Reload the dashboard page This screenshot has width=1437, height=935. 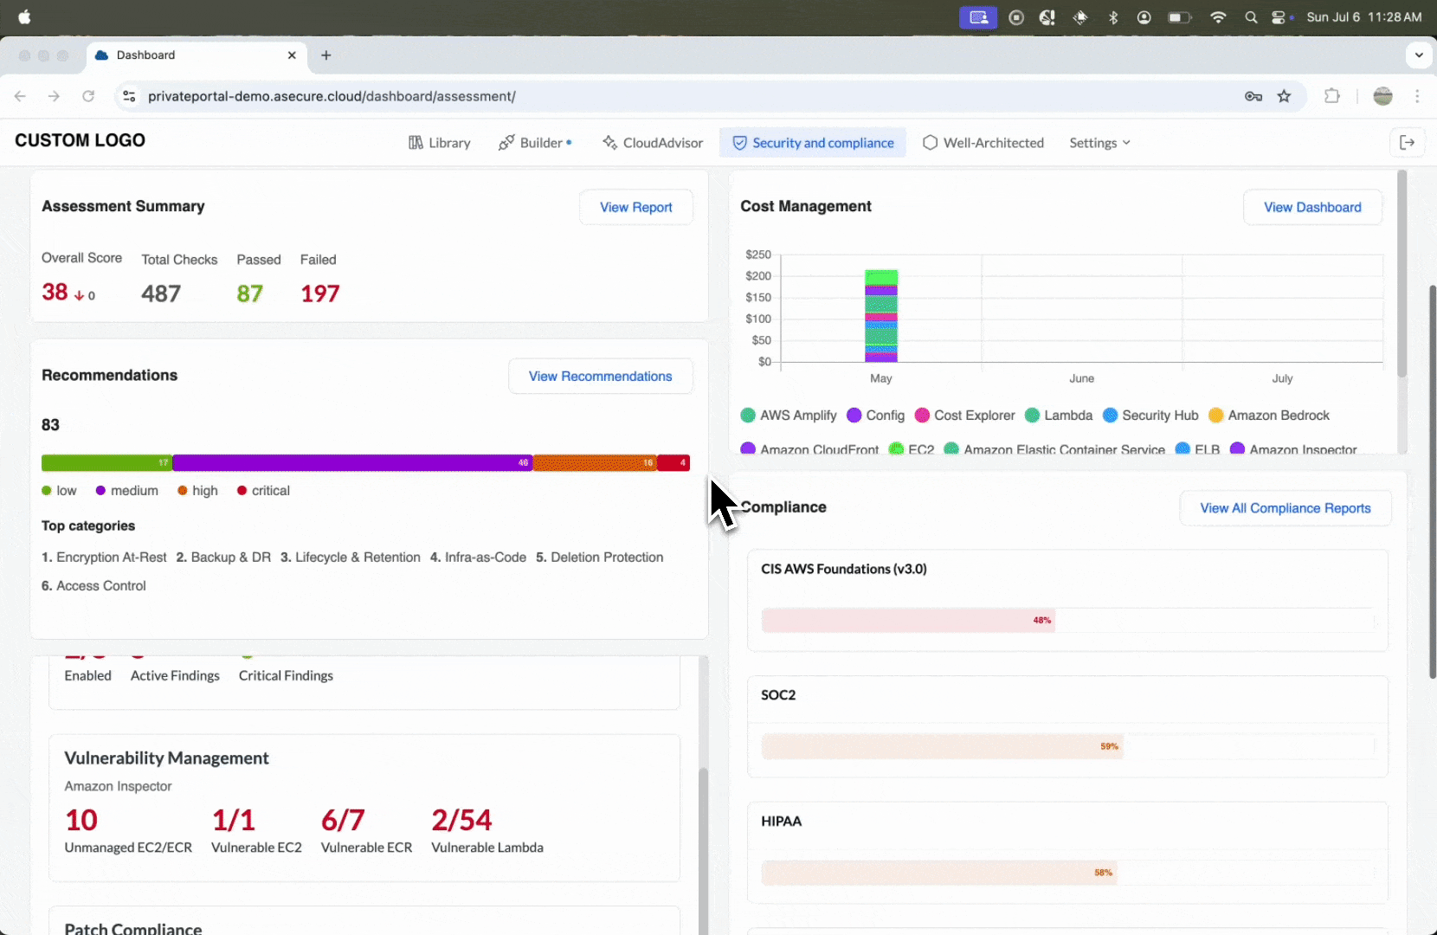[88, 96]
